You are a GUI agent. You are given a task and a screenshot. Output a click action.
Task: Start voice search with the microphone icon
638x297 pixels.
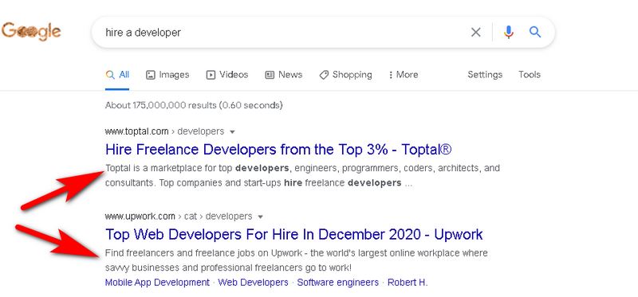click(508, 32)
